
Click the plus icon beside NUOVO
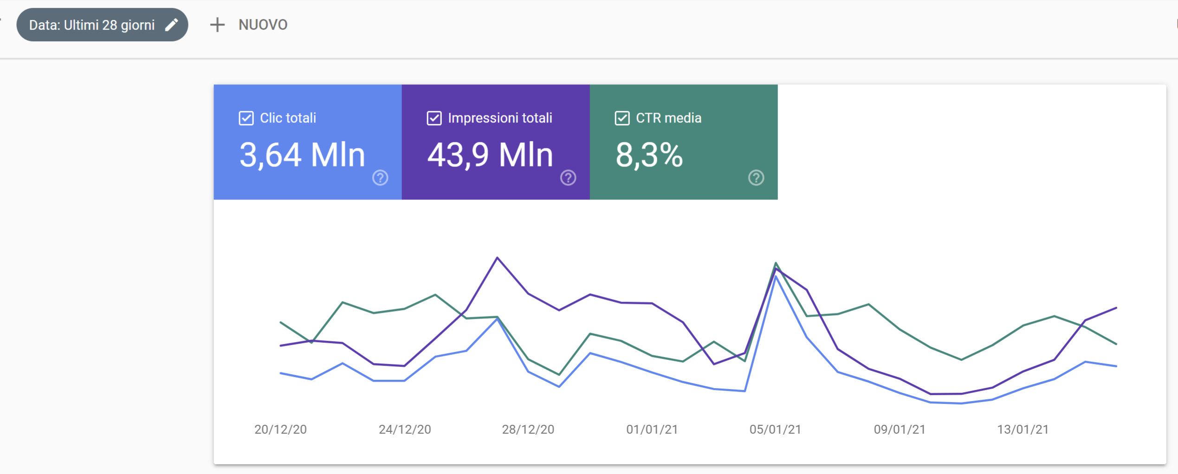(217, 25)
